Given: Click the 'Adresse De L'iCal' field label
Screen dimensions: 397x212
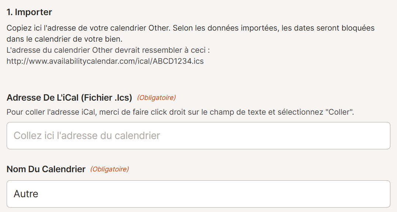Looking at the screenshot, I should coord(42,98).
